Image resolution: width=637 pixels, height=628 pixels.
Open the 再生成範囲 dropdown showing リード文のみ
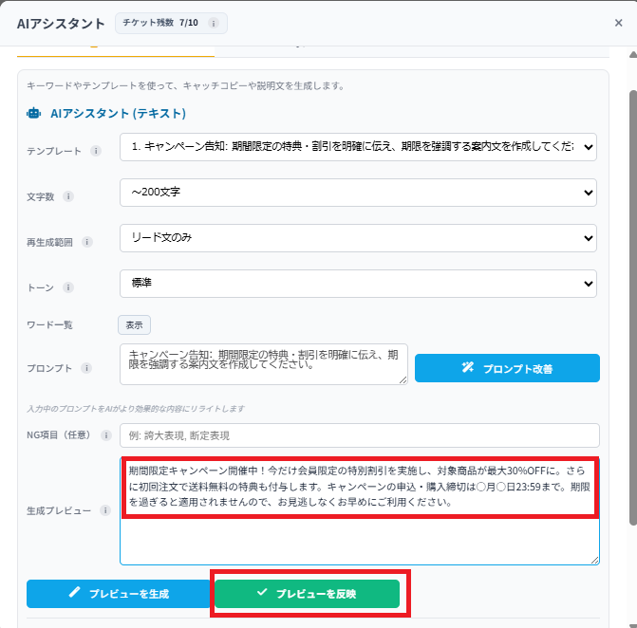click(358, 238)
